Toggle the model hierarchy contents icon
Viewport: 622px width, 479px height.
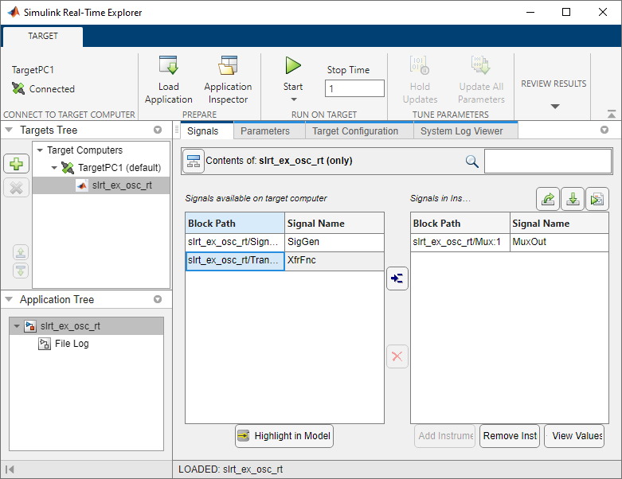[194, 161]
